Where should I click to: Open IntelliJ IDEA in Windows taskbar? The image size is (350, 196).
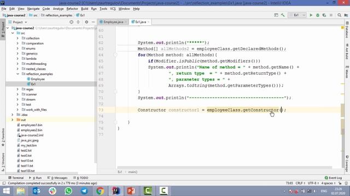[116, 191]
